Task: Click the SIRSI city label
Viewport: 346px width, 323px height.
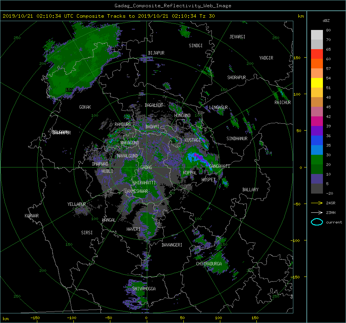Action: 87,233
